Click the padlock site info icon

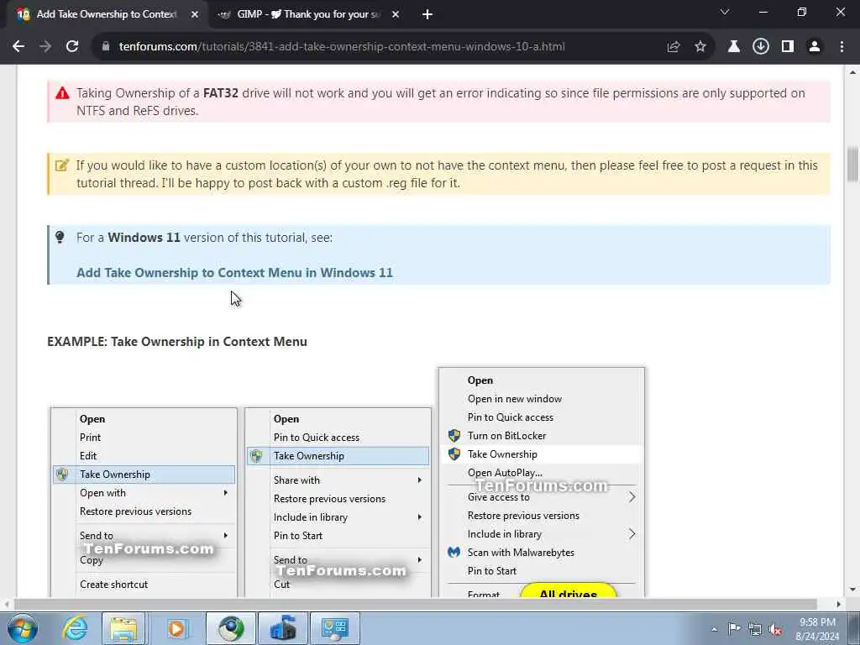pyautogui.click(x=106, y=47)
